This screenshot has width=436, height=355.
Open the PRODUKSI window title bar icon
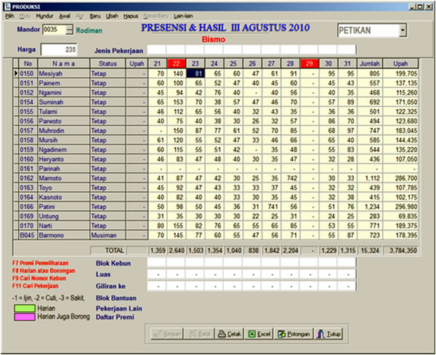(7, 6)
